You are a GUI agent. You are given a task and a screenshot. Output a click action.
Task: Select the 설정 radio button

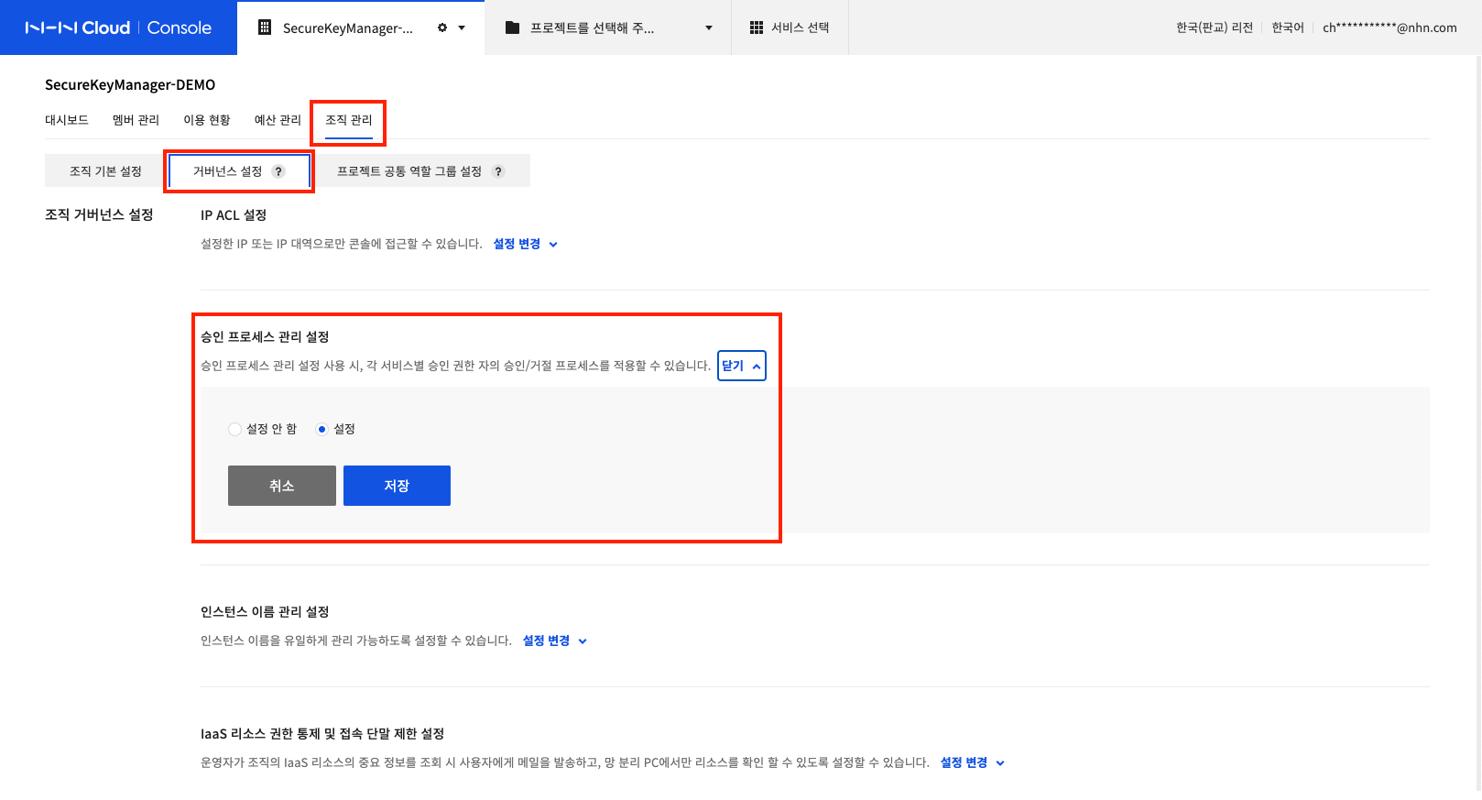(321, 429)
